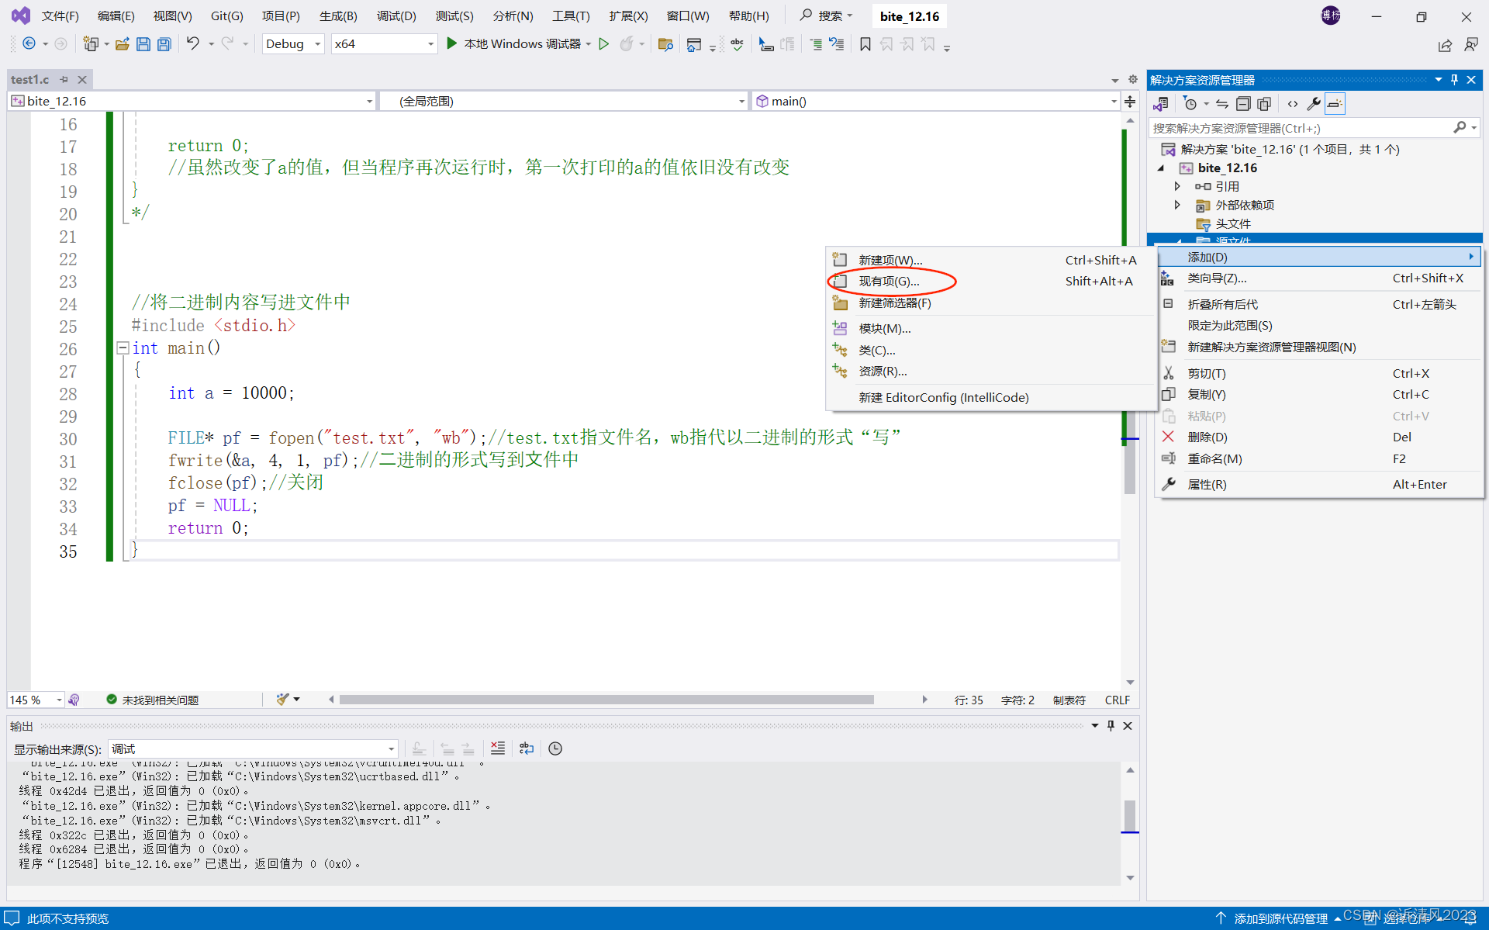Screen dimensions: 1489x930
Task: Click the Save All toolbar icon
Action: click(x=164, y=44)
